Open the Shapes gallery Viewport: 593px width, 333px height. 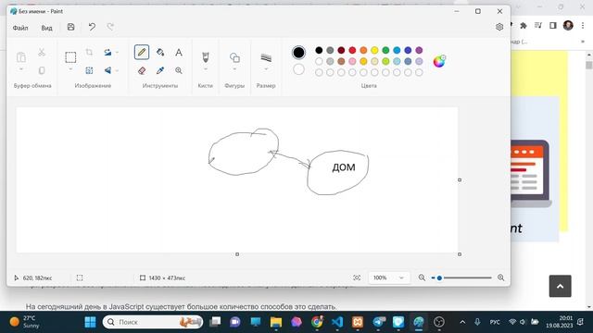234,57
